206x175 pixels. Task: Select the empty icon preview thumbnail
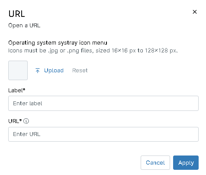[18, 70]
